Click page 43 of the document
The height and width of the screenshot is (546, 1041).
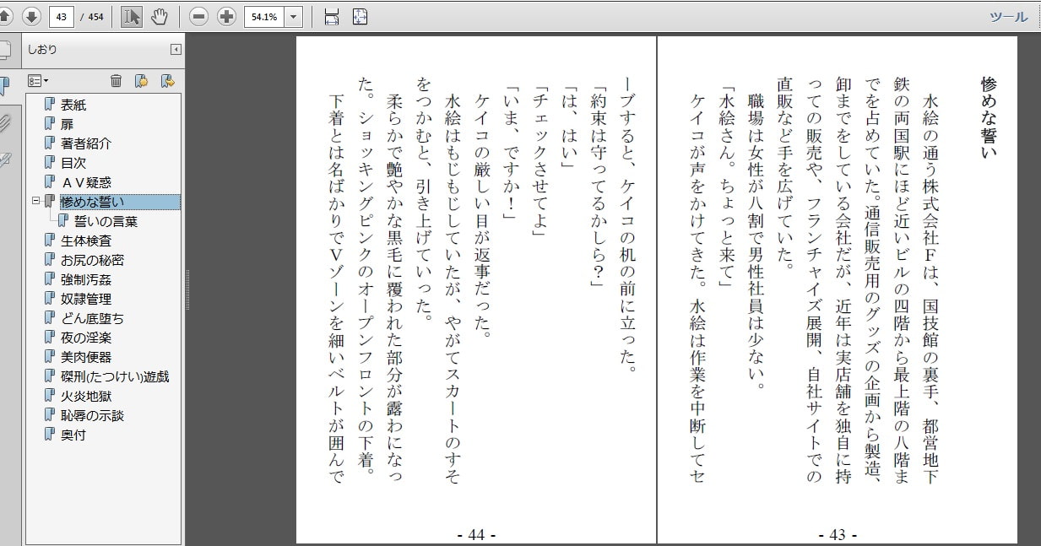point(838,289)
